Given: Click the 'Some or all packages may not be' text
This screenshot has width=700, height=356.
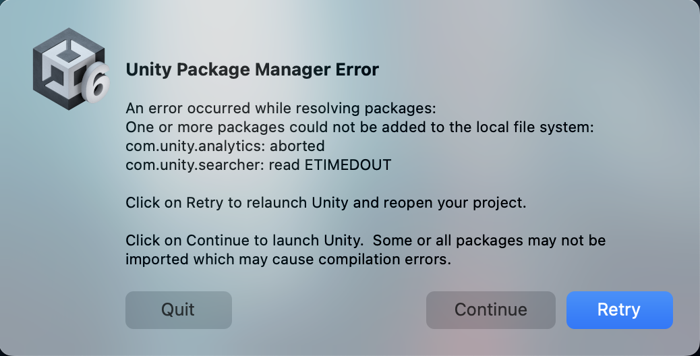Looking at the screenshot, I should click(490, 241).
